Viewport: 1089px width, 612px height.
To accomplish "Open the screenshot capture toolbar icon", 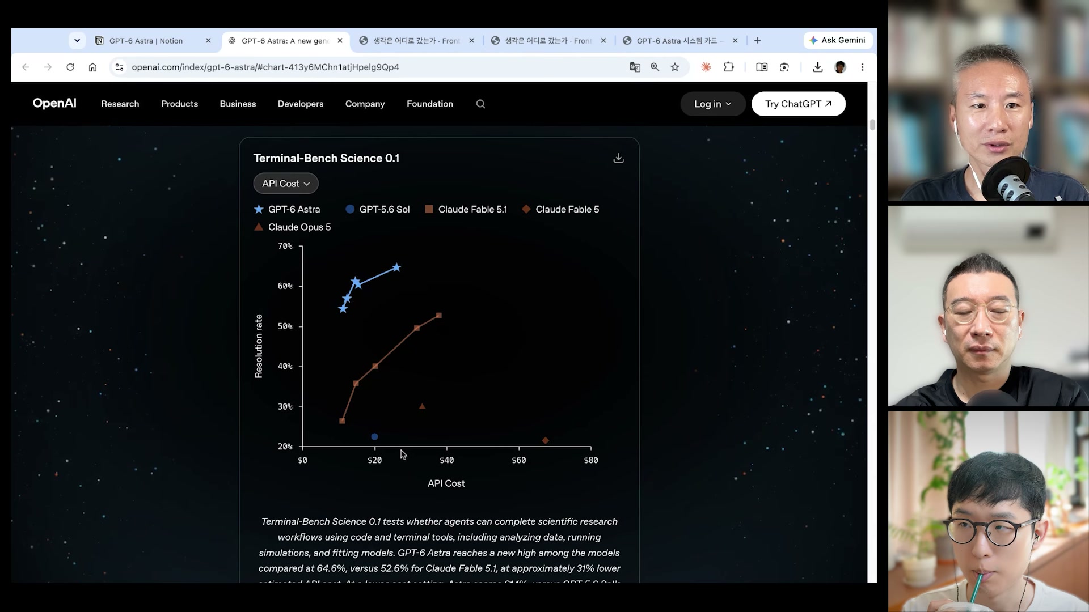I will point(784,67).
